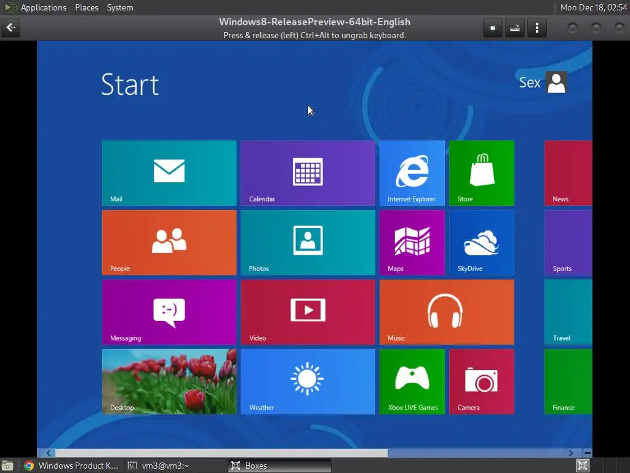
Task: Open the Music tile
Action: pyautogui.click(x=447, y=312)
